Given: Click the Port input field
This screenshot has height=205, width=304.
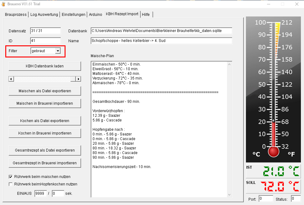Looking at the screenshot, I should pos(265,198).
